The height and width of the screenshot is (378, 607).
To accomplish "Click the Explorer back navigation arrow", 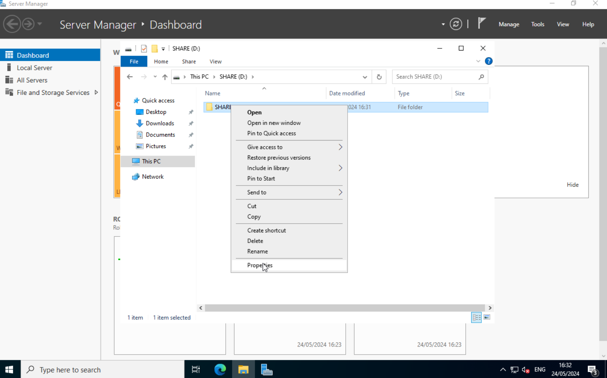I will 130,77.
